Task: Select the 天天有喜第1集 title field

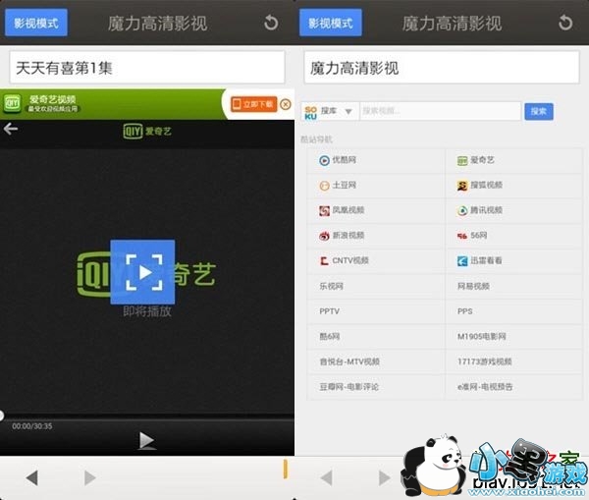Action: [x=147, y=68]
